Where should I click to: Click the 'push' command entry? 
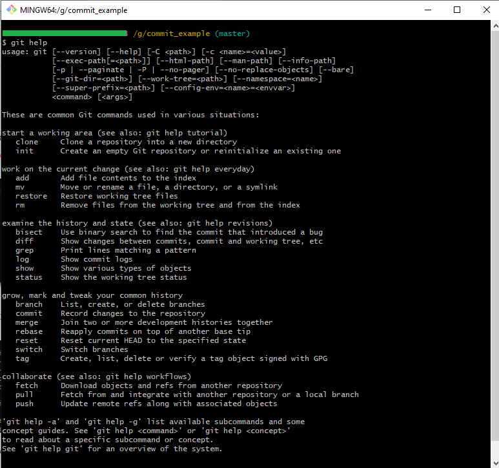pos(24,404)
